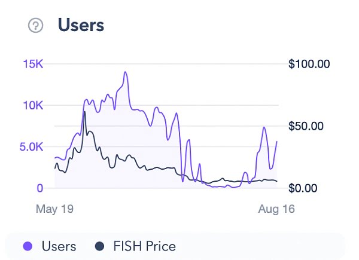Click the Users chart title
359x260 pixels.
(x=81, y=25)
